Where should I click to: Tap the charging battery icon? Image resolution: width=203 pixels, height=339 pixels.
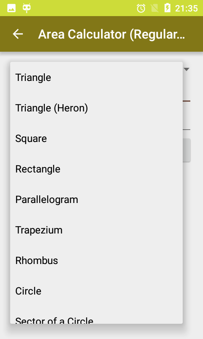[x=167, y=8]
